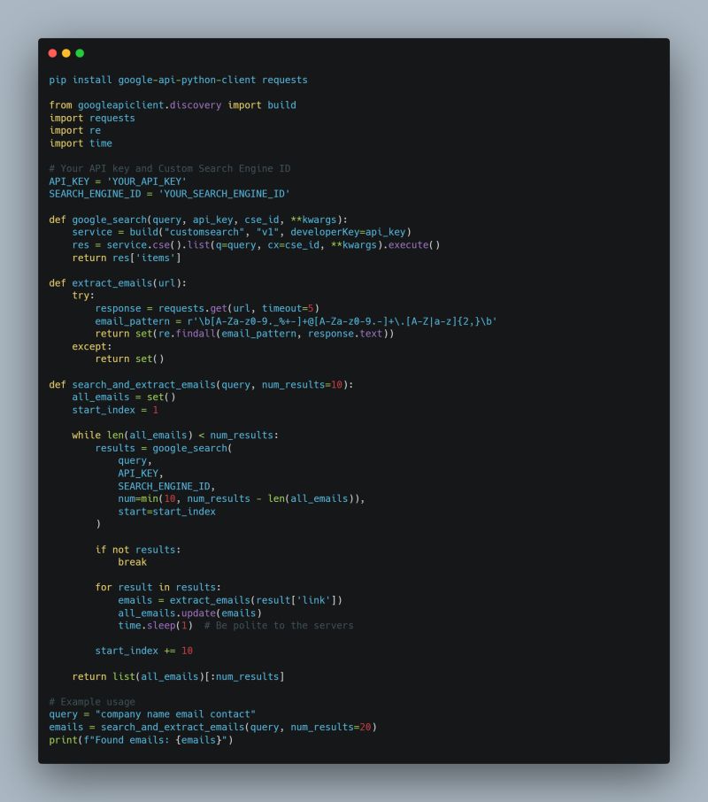This screenshot has width=708, height=802.
Task: Click the red close window dot
Action: click(x=52, y=53)
